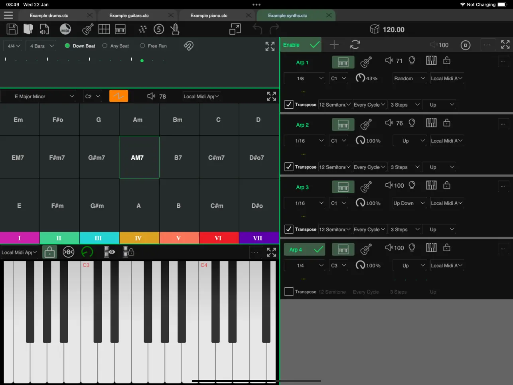Adjust Arp 1 43% gate knob
Image resolution: width=513 pixels, height=385 pixels.
(x=360, y=78)
